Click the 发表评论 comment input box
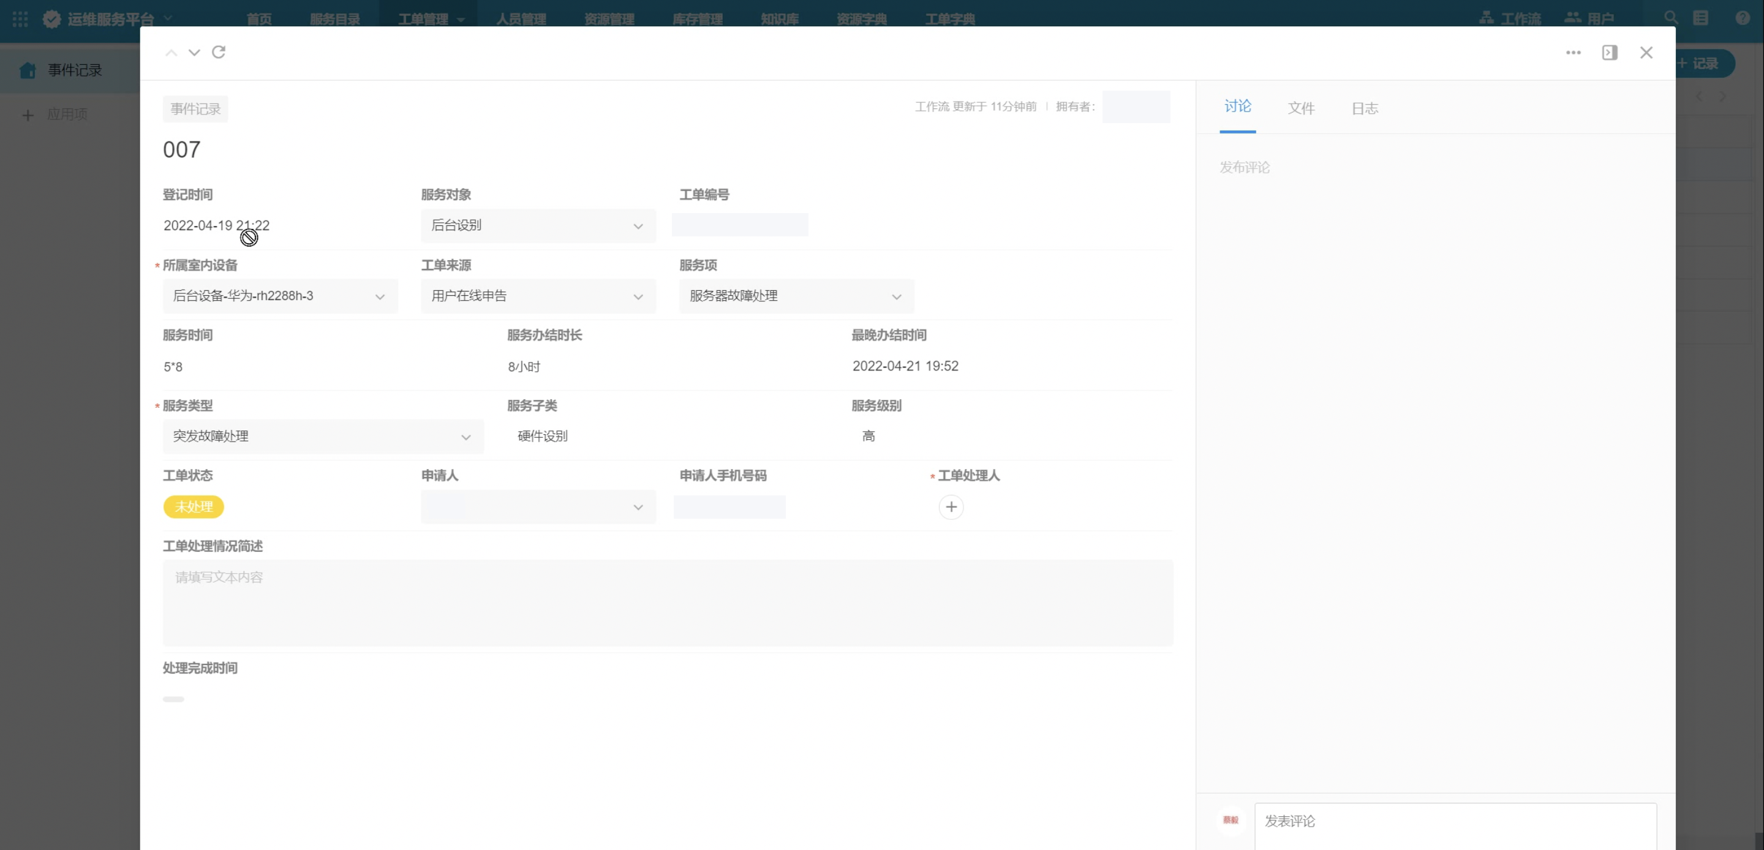Viewport: 1764px width, 850px height. pyautogui.click(x=1455, y=826)
